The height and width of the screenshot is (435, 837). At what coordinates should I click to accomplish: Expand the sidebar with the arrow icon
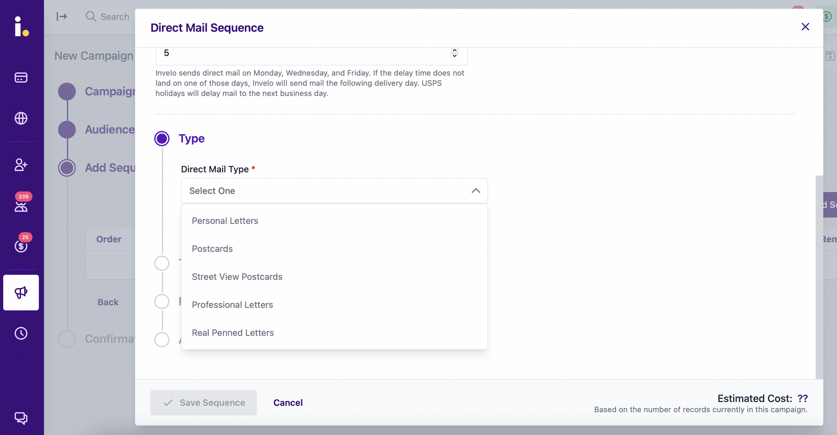[x=62, y=17]
